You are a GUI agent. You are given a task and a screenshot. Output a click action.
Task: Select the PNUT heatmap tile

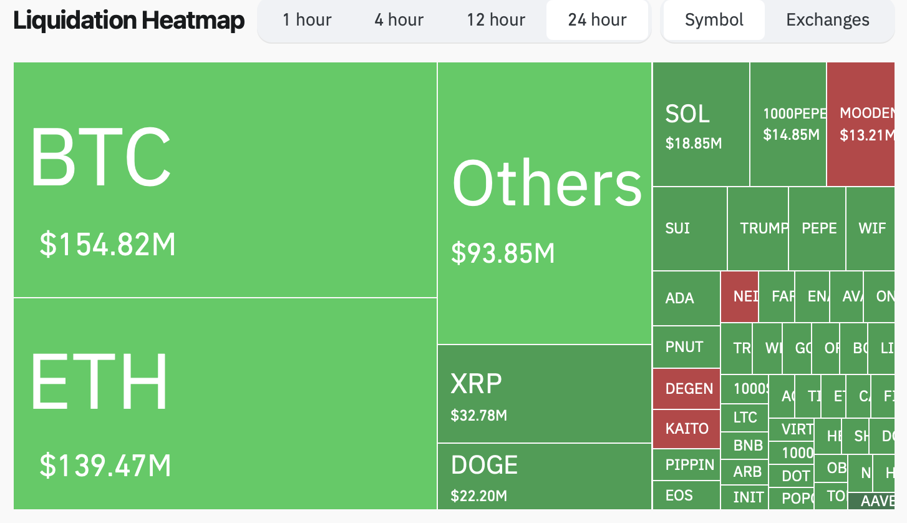point(686,347)
